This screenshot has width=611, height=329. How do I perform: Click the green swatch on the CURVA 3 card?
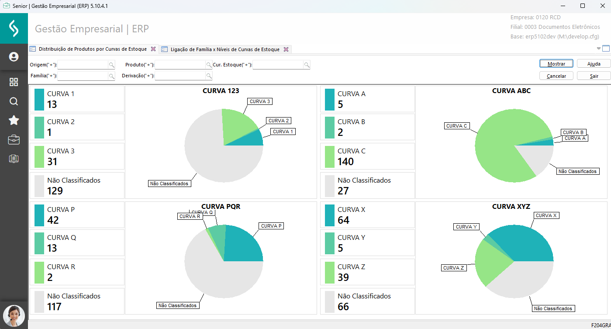tap(39, 156)
